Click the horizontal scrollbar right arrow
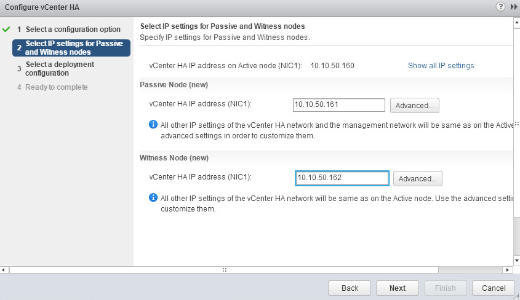 508,270
